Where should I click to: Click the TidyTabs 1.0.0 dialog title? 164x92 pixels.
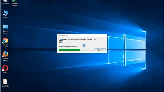click(63, 36)
